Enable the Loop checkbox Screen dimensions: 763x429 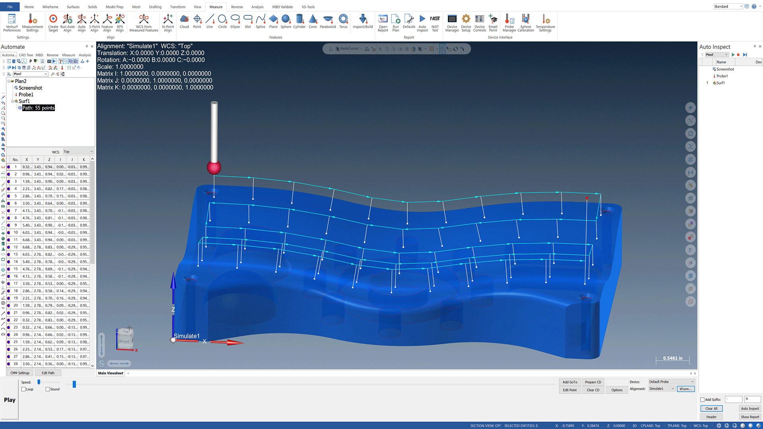(23, 389)
